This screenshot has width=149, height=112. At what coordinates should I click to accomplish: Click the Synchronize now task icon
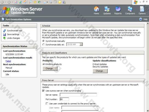coord(4,30)
